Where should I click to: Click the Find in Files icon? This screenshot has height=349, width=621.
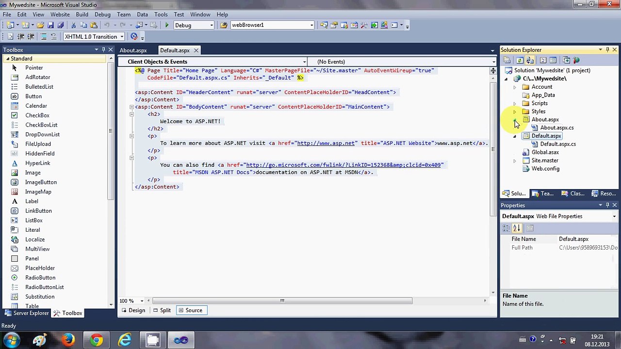(x=224, y=25)
